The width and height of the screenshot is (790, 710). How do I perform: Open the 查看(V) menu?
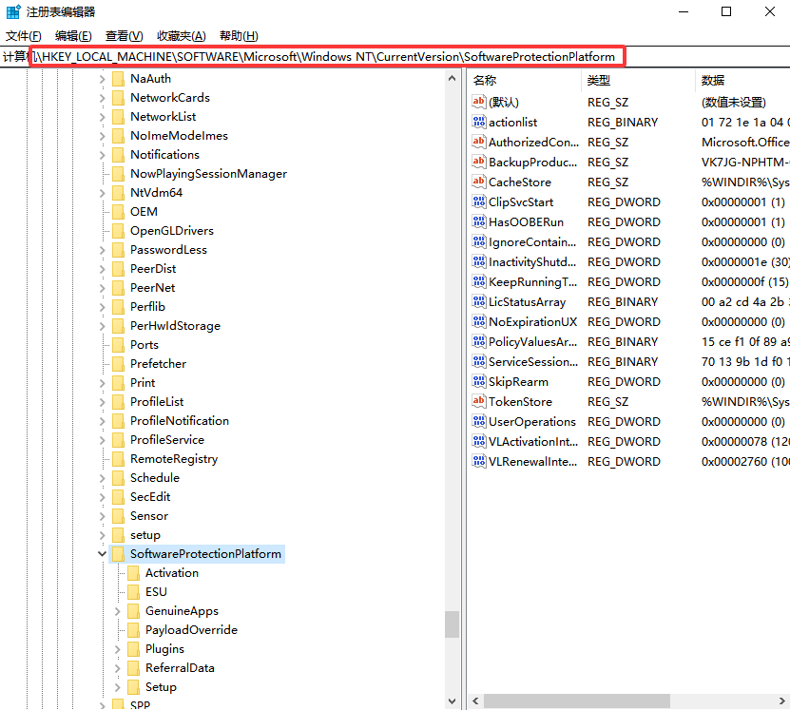pos(124,36)
